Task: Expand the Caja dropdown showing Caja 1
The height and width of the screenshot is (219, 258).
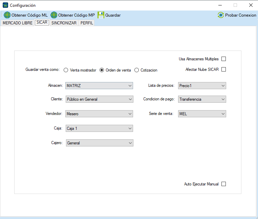Action: tap(99, 128)
